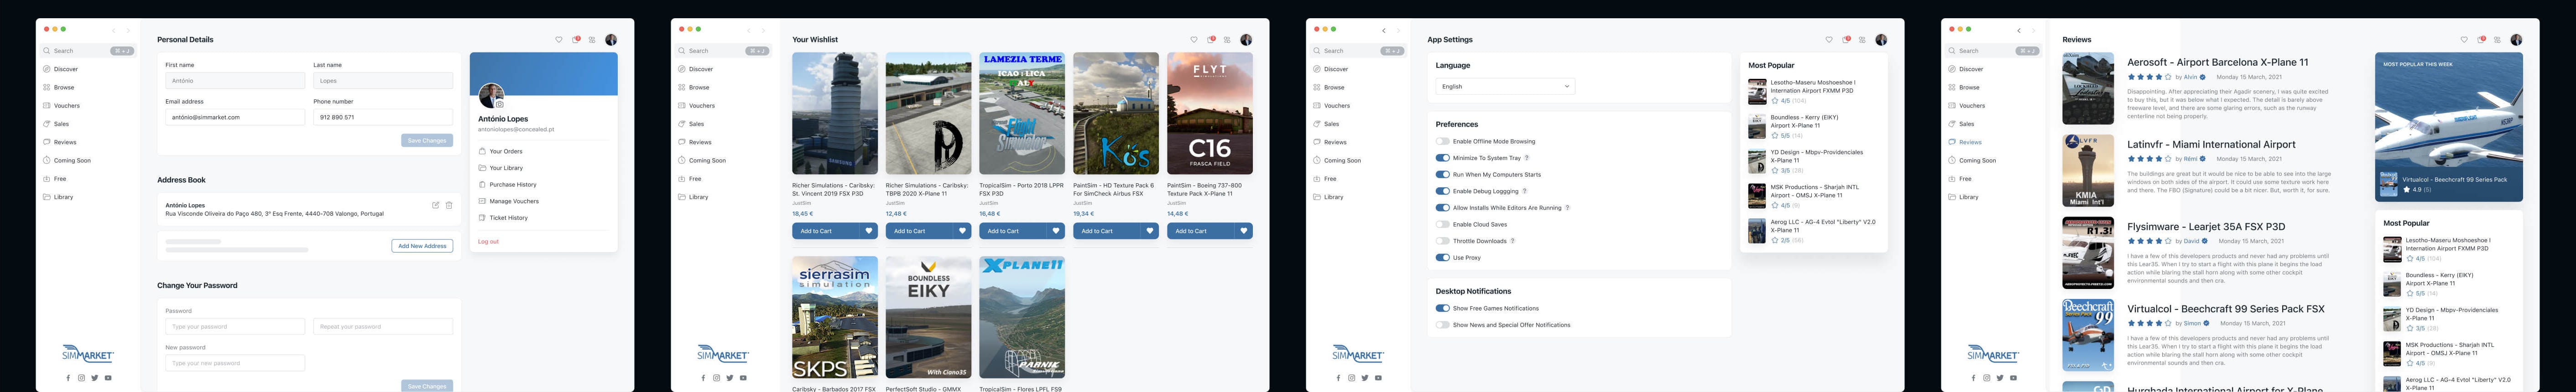The image size is (2576, 392).
Task: Delete António Lopes address with trash icon
Action: pos(449,205)
